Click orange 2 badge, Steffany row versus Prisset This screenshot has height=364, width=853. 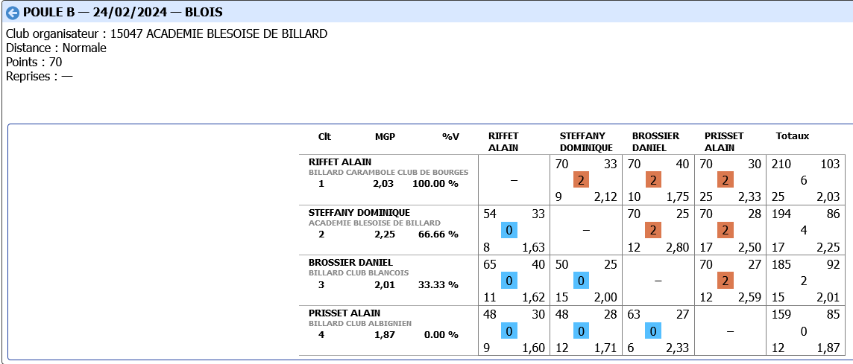click(725, 230)
